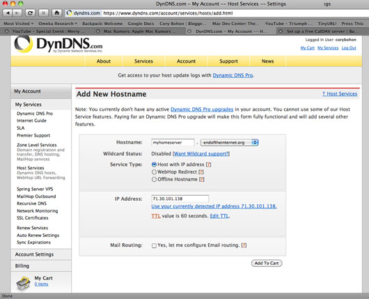Open help for WebHop Redirect
This screenshot has height=299, width=369.
pyautogui.click(x=201, y=171)
